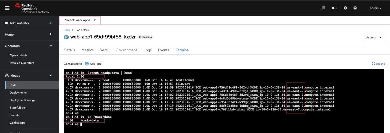Open the help question mark icon
The height and width of the screenshot is (133, 390).
click(x=355, y=8)
